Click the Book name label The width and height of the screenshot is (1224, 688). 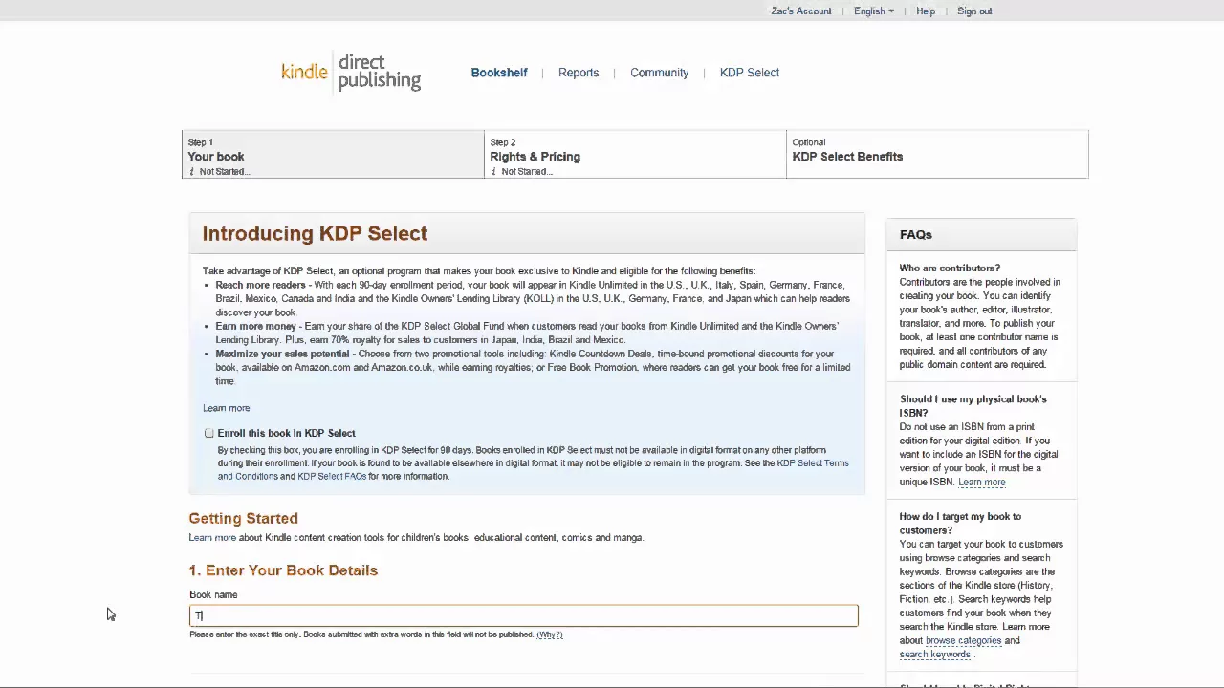coord(213,595)
